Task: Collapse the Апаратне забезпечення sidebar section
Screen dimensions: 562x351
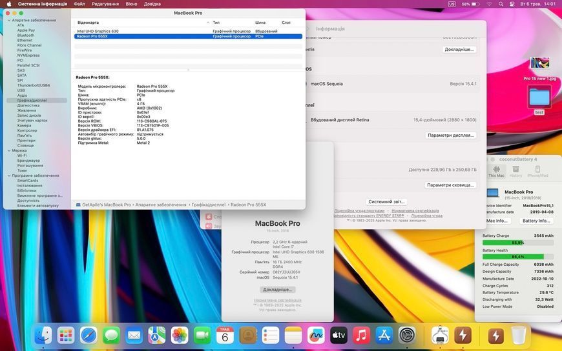Action: point(9,21)
